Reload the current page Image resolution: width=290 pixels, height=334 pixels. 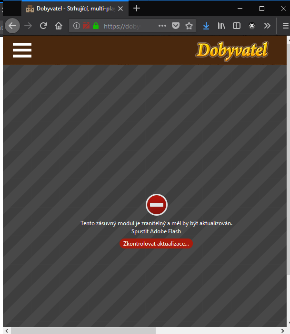pos(43,26)
